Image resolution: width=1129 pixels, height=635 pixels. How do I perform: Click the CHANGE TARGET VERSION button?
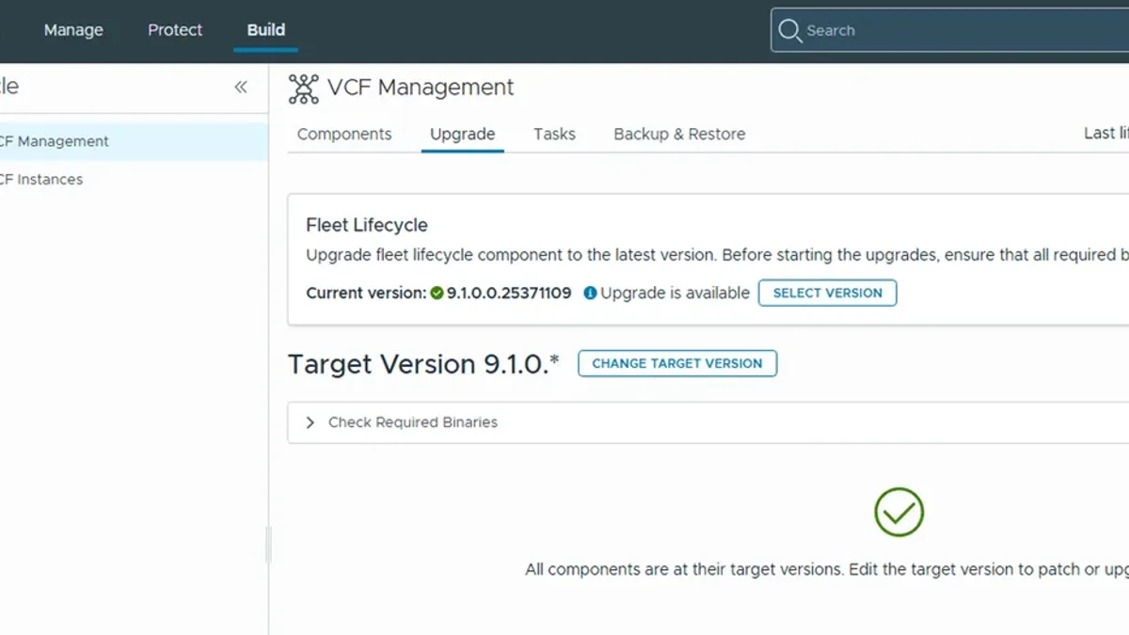677,363
